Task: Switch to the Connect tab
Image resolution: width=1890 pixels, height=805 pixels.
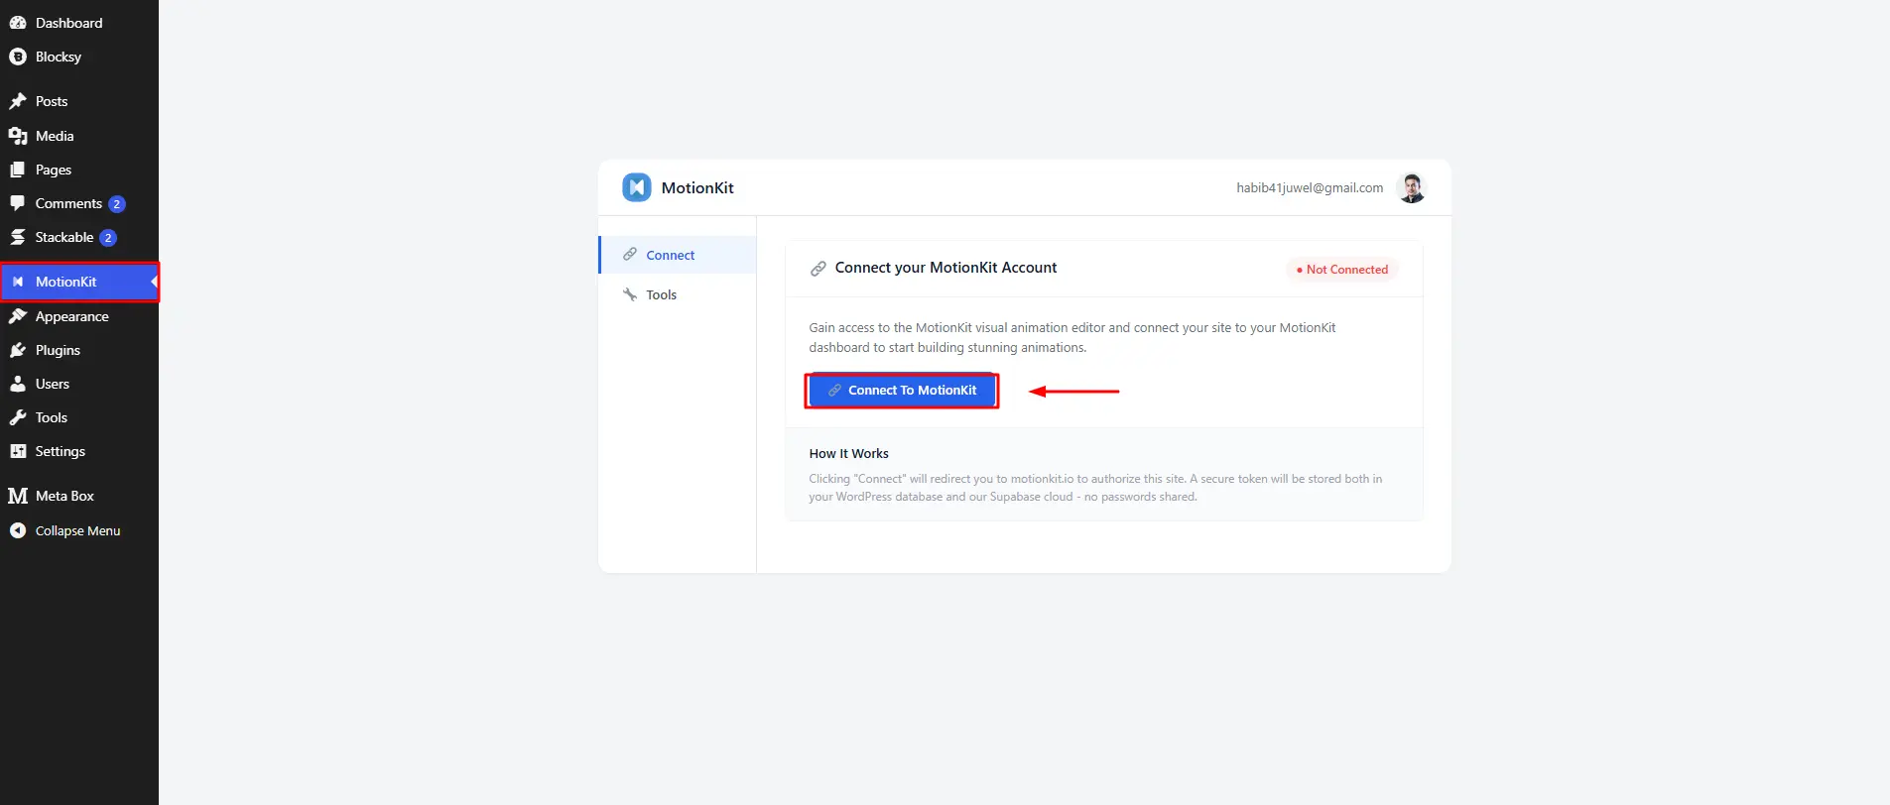Action: click(678, 255)
